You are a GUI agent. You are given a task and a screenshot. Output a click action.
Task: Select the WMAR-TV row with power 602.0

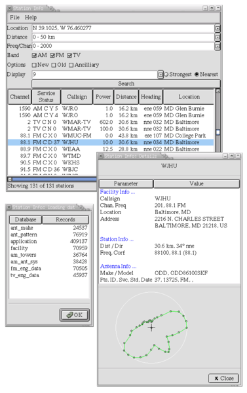click(x=111, y=122)
